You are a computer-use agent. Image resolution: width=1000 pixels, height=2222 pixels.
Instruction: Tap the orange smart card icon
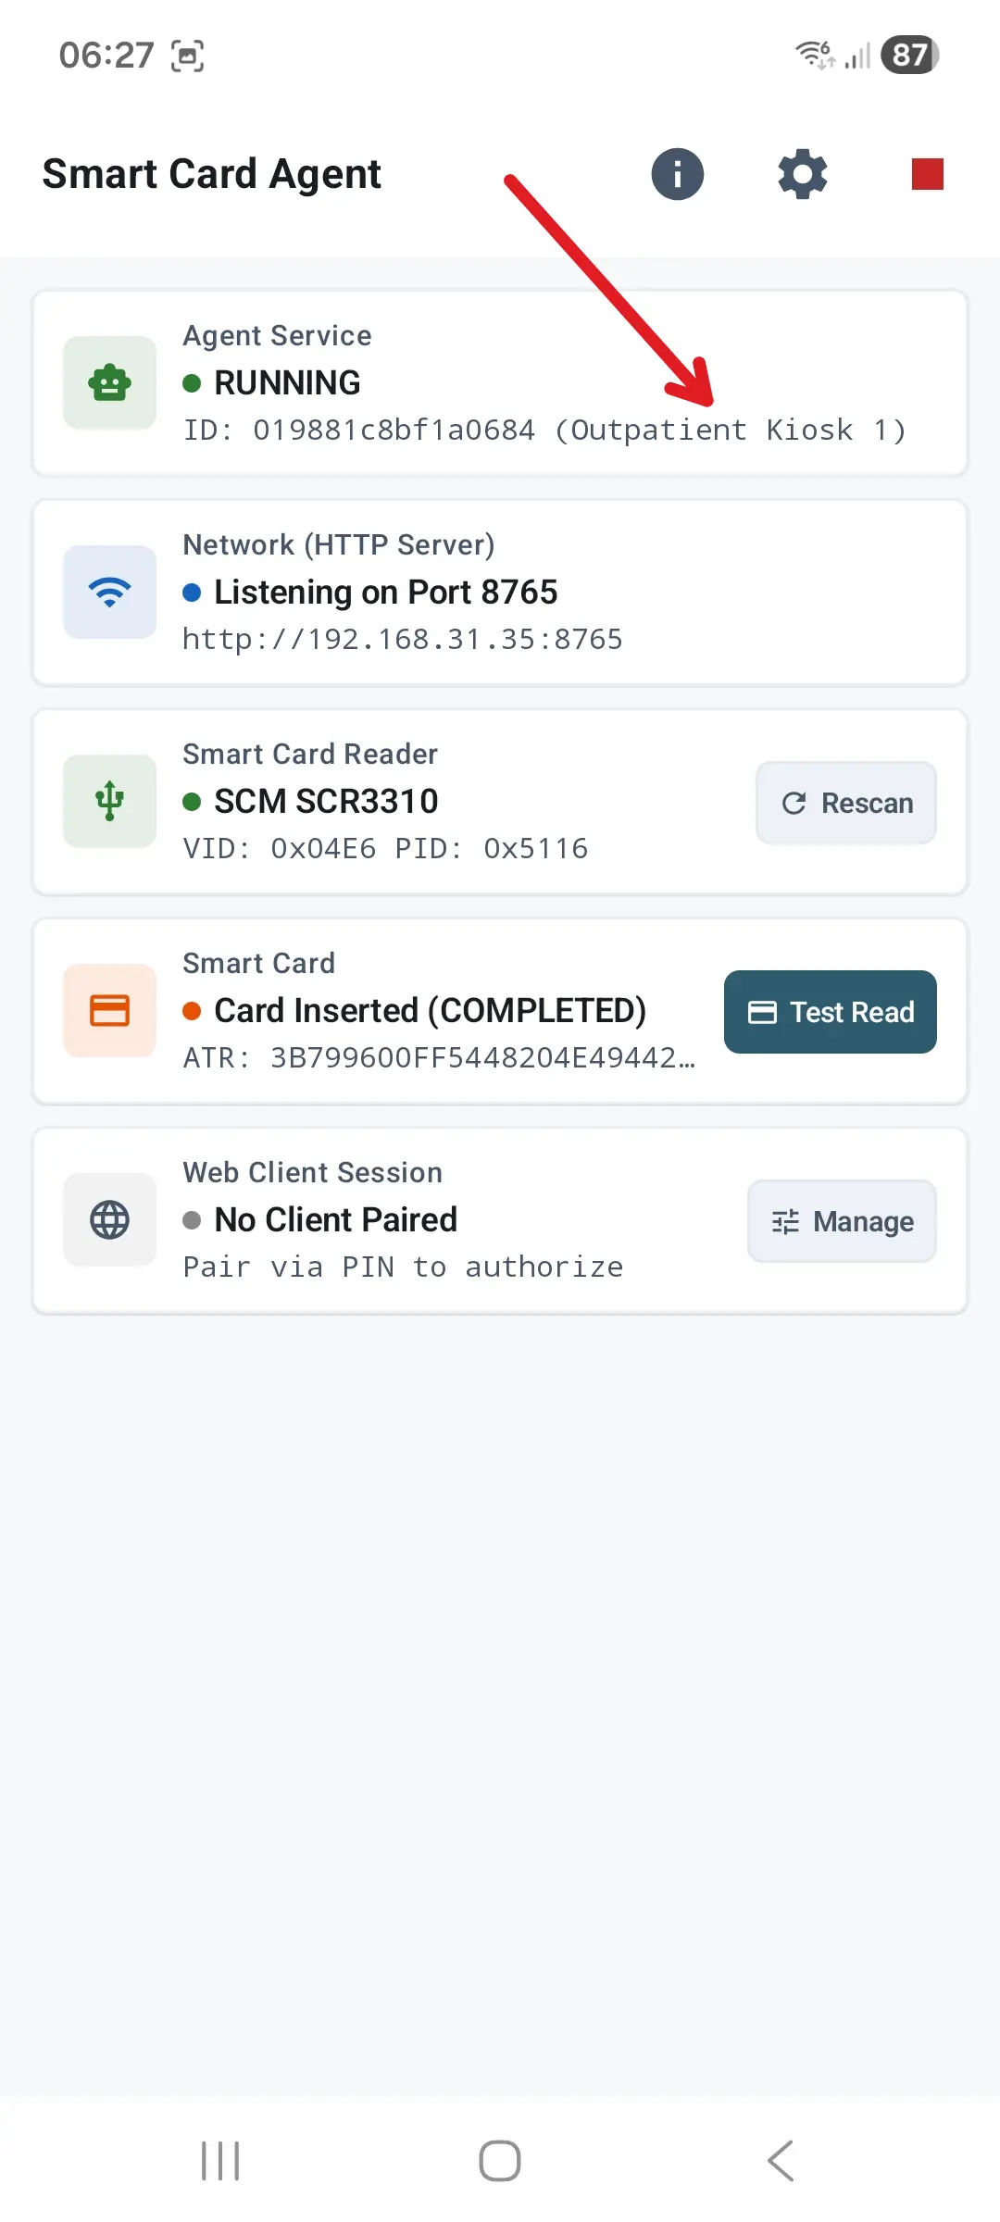click(109, 1010)
